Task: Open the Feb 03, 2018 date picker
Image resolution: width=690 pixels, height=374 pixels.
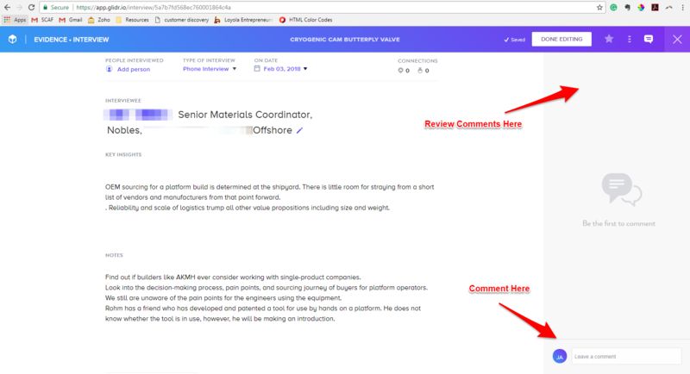Action: click(x=281, y=69)
